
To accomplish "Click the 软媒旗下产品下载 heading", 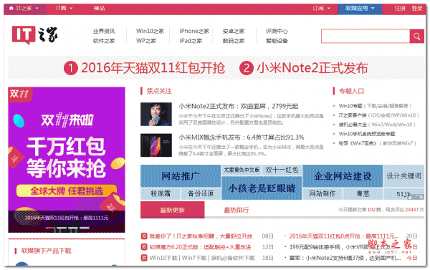I will click(46, 251).
